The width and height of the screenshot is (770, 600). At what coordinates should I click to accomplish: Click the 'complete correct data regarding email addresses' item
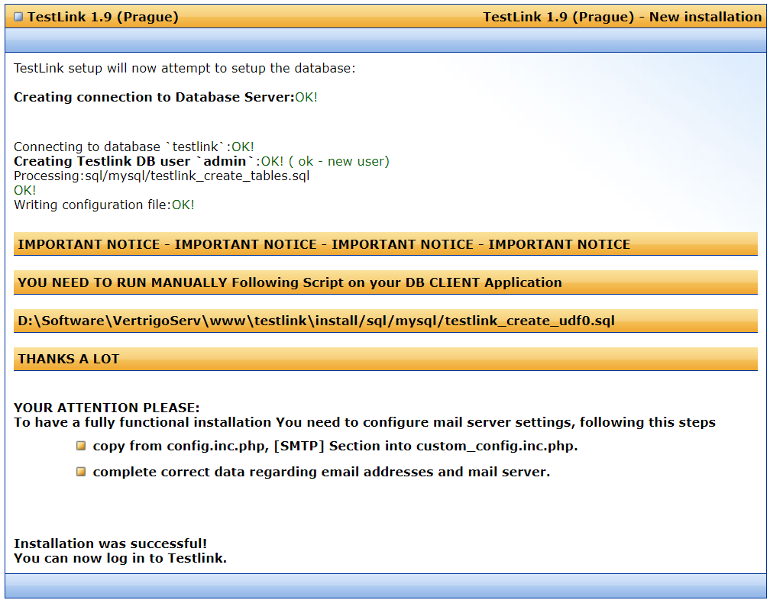[322, 472]
